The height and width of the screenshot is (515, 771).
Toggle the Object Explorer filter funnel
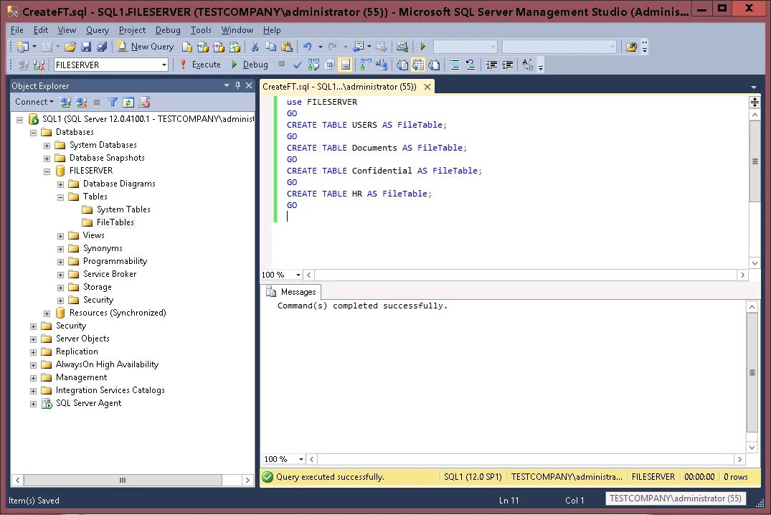point(113,102)
